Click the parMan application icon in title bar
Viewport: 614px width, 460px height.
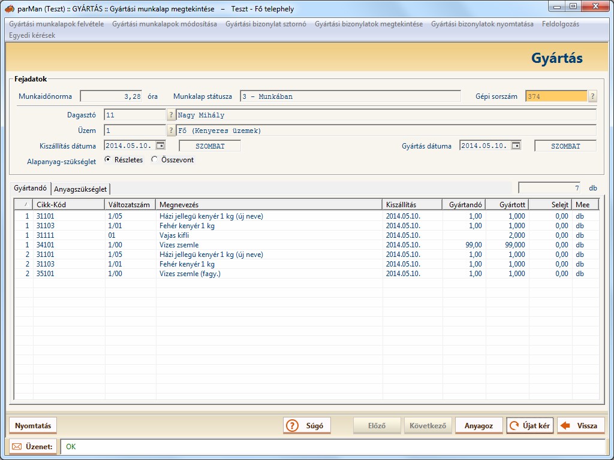10,8
